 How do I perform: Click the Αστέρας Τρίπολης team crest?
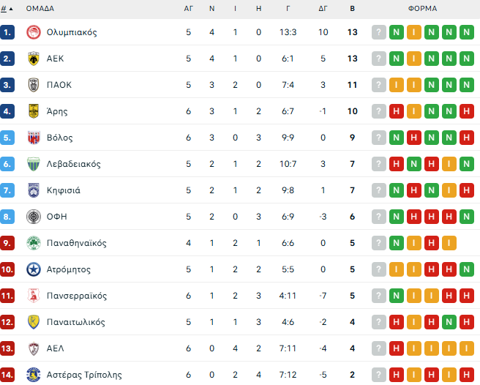[x=33, y=375]
